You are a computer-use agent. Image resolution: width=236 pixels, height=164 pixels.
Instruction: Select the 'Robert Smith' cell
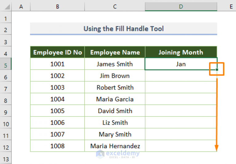pyautogui.click(x=115, y=87)
